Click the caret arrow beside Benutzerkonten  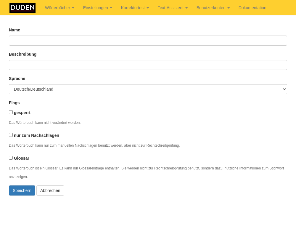click(229, 8)
